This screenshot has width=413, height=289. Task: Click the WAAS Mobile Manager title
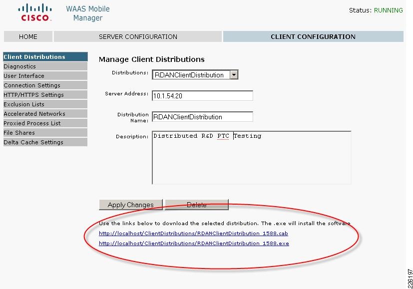(x=88, y=13)
